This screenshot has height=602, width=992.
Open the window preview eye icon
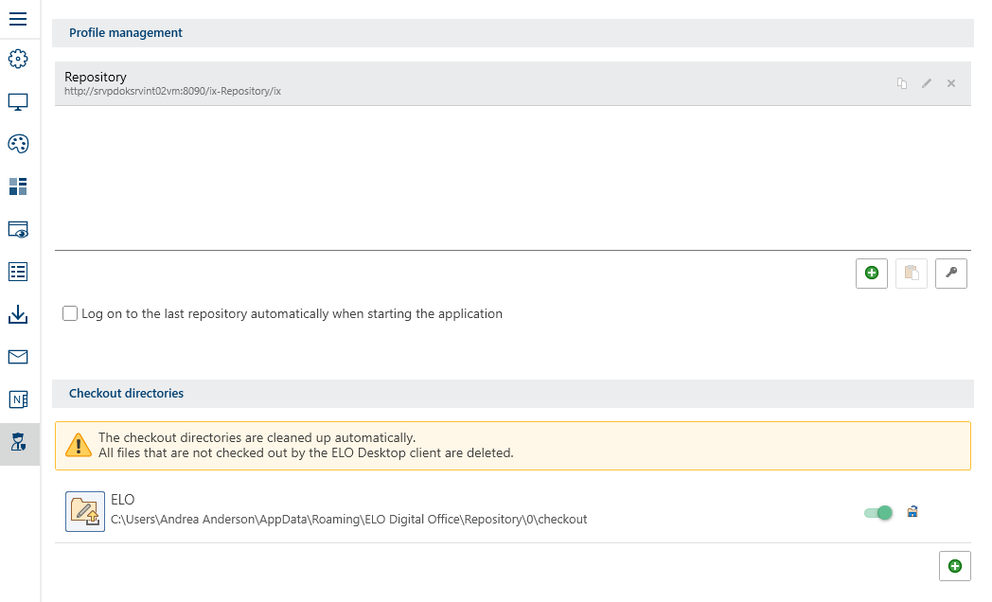pyautogui.click(x=18, y=229)
